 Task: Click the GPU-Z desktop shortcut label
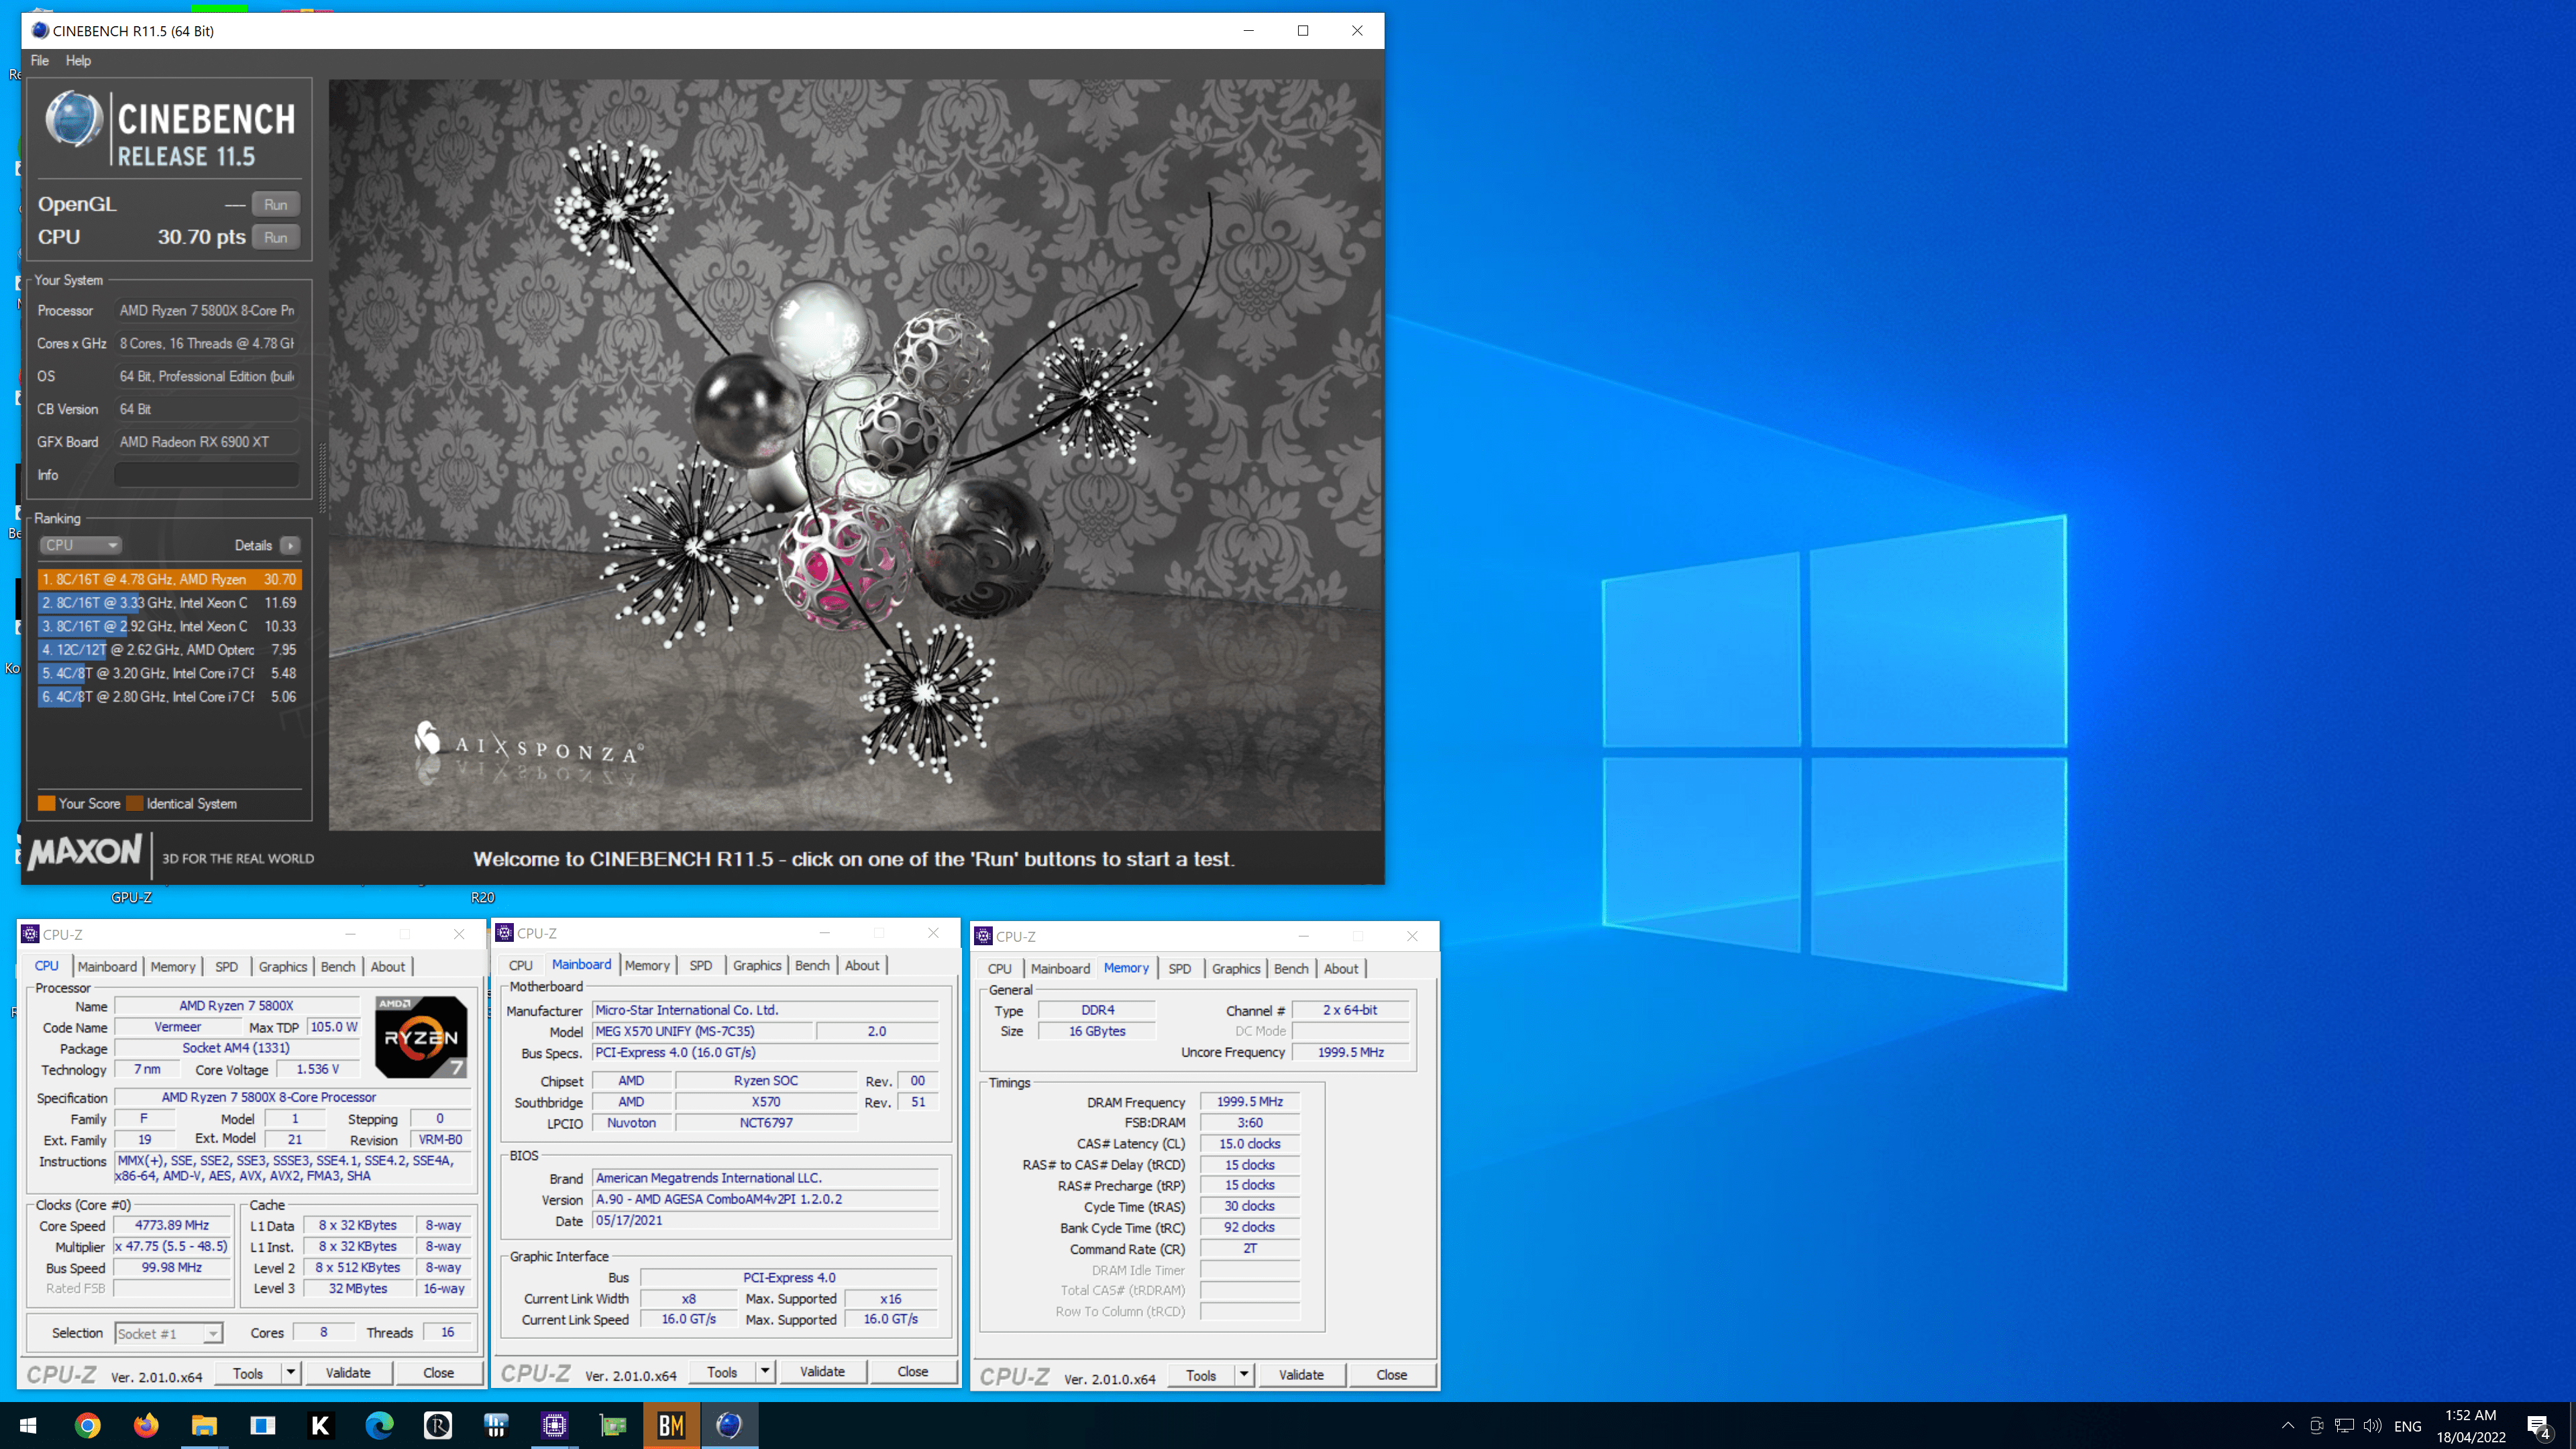point(131,897)
